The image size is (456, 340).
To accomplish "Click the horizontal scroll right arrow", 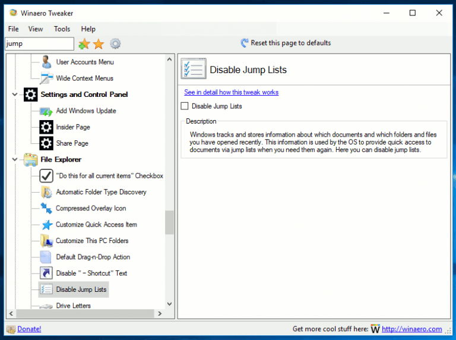I will 160,313.
